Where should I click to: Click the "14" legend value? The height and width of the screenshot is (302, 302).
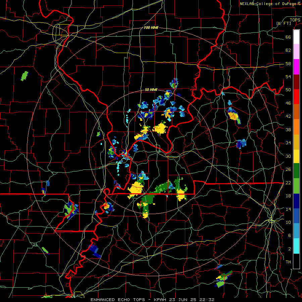(288, 209)
